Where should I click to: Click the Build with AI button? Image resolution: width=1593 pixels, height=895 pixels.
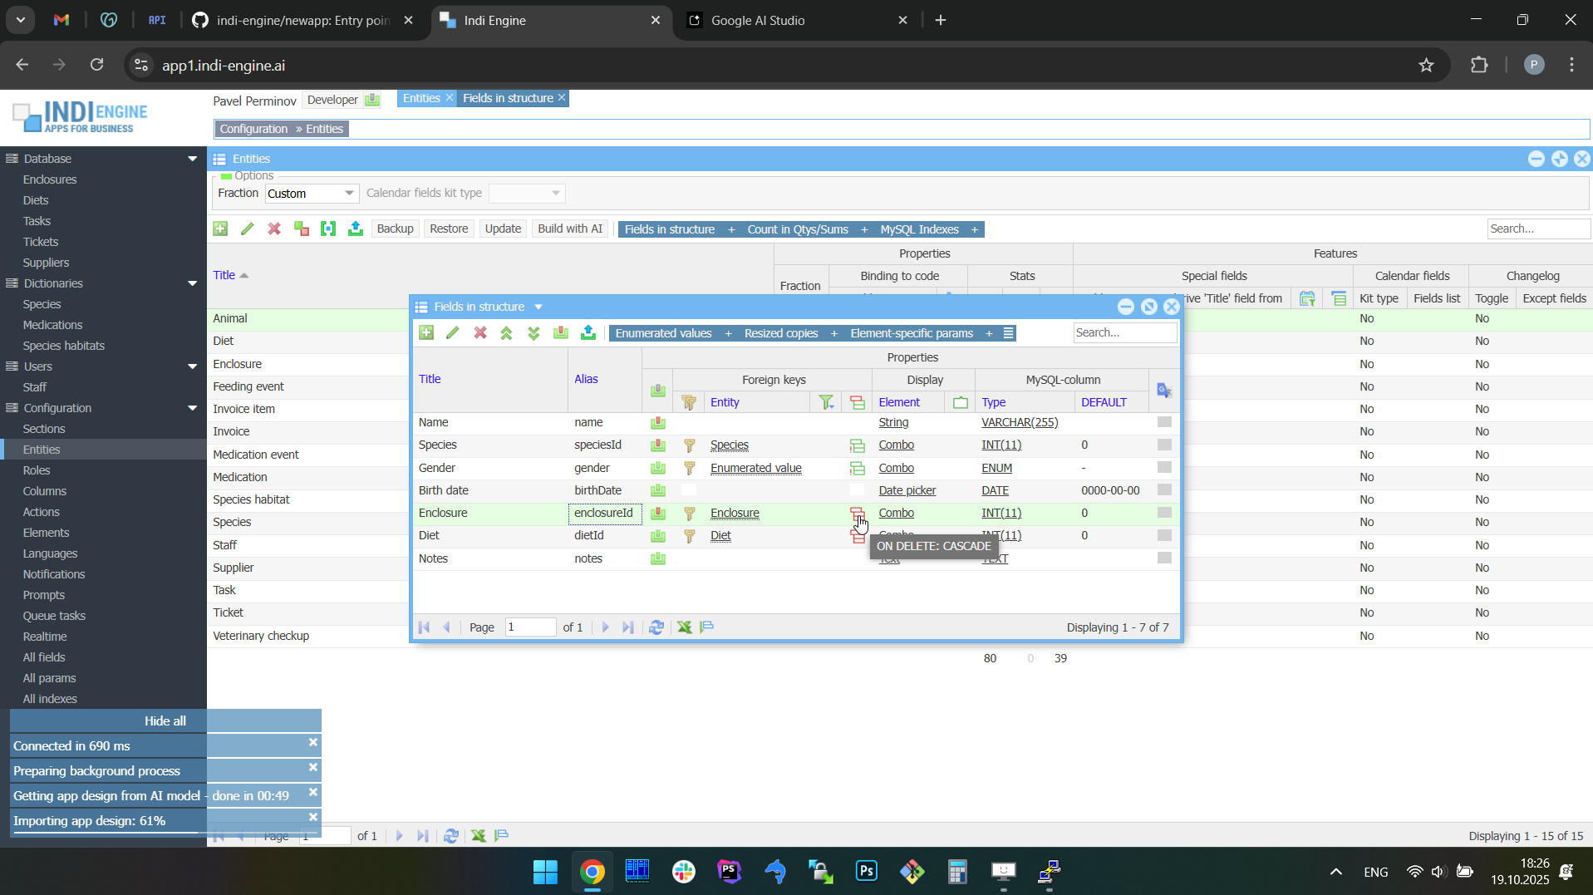pyautogui.click(x=569, y=229)
